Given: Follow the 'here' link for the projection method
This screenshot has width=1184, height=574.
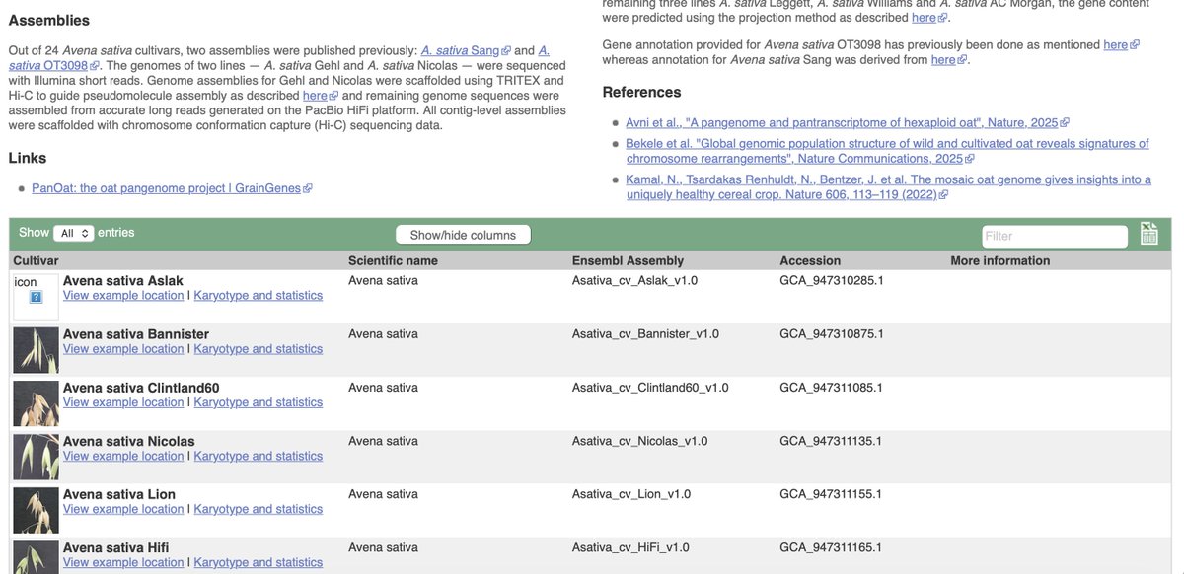Looking at the screenshot, I should [928, 17].
